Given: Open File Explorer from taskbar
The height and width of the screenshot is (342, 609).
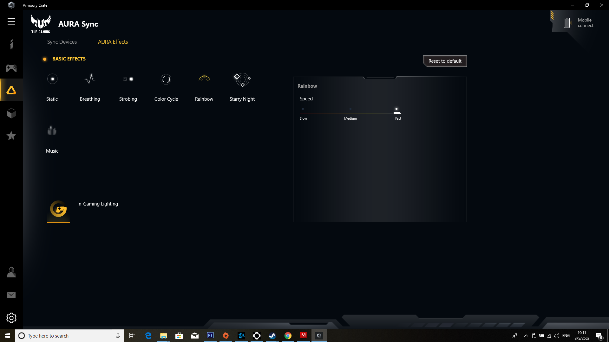Looking at the screenshot, I should pyautogui.click(x=164, y=336).
